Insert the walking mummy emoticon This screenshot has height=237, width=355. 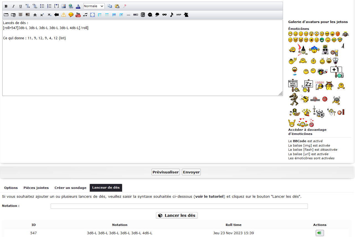pyautogui.click(x=294, y=99)
